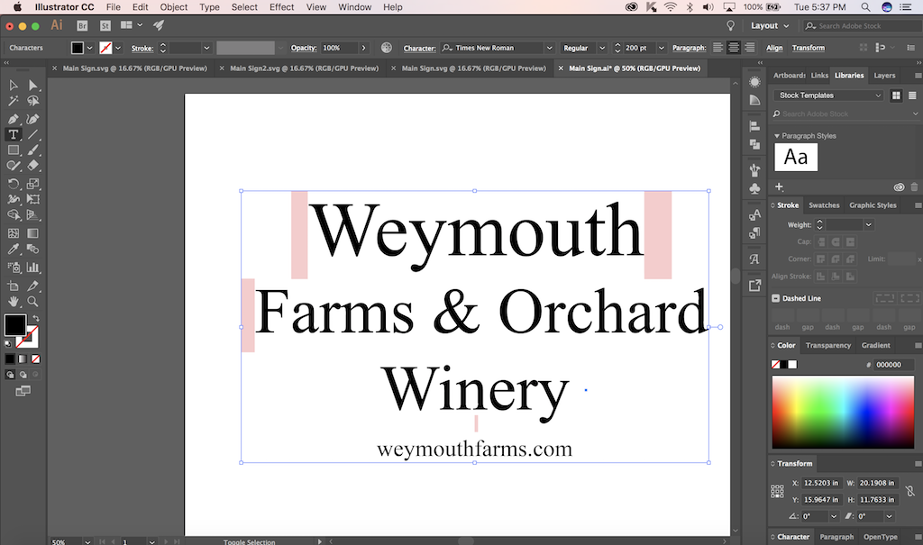Select the Paintbrush tool
The width and height of the screenshot is (923, 545).
pyautogui.click(x=33, y=150)
